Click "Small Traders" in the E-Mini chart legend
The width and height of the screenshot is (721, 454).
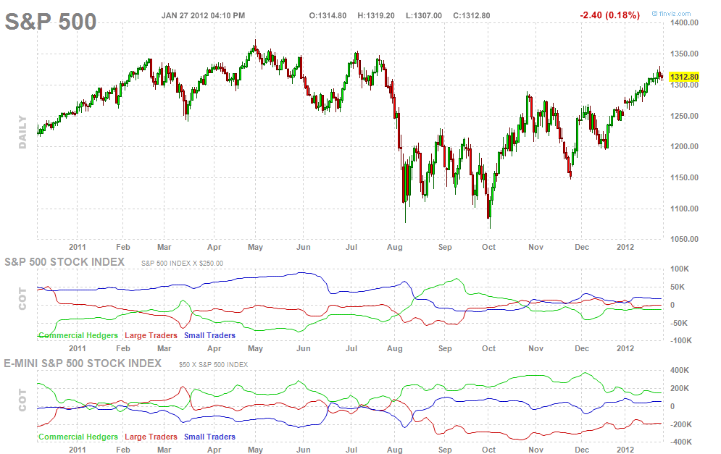click(209, 437)
